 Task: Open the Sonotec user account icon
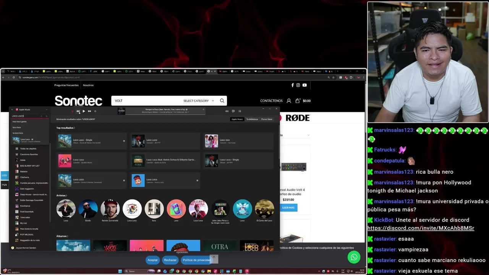pos(289,101)
